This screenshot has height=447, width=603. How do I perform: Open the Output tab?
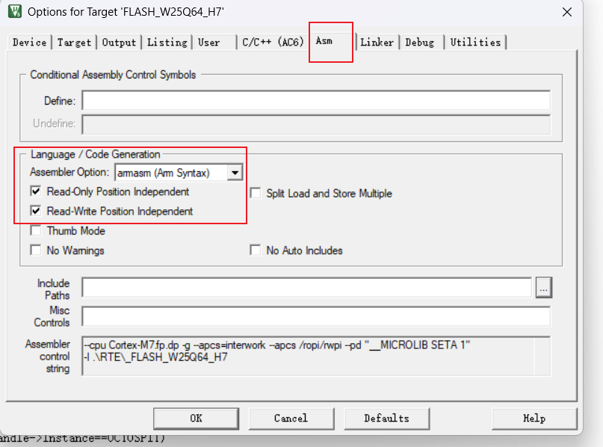[119, 42]
